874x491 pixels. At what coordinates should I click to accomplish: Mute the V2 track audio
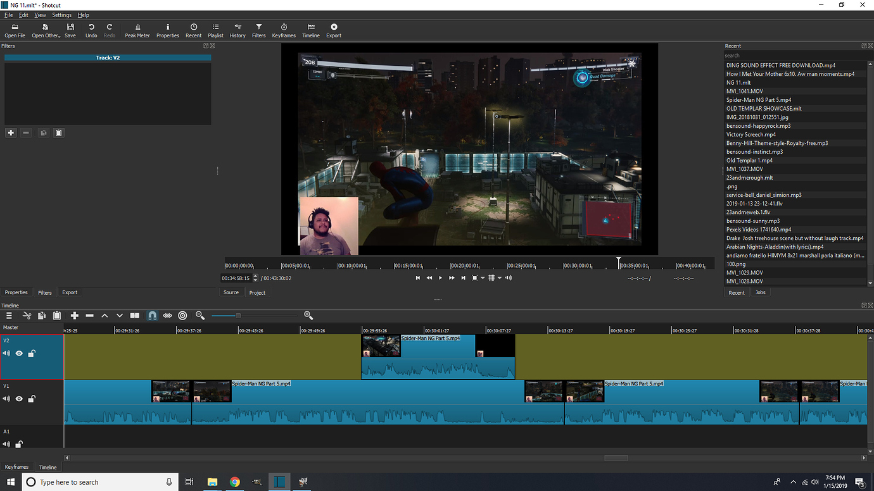click(x=7, y=354)
